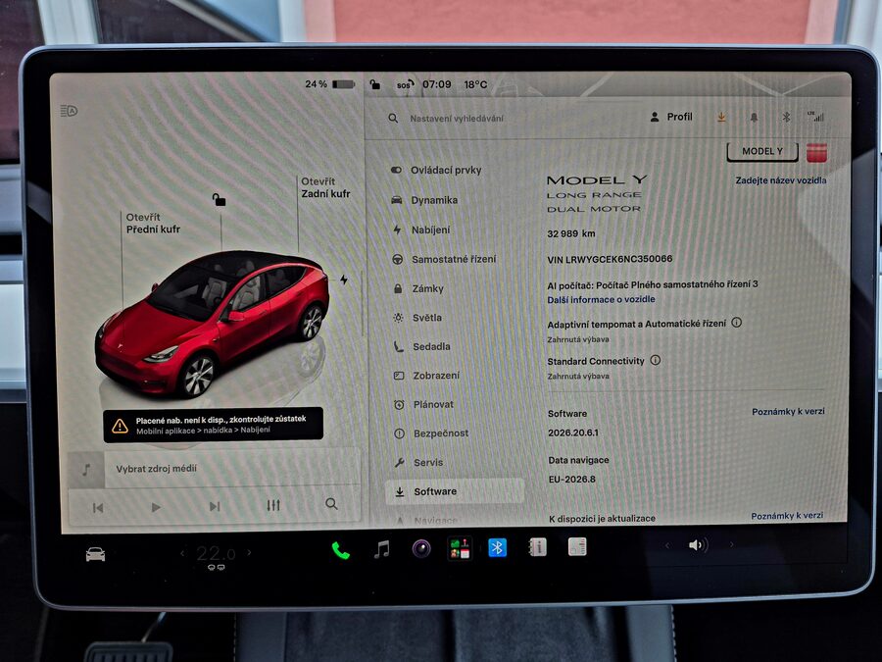Open the Další informace o vozidle link

coord(601,299)
